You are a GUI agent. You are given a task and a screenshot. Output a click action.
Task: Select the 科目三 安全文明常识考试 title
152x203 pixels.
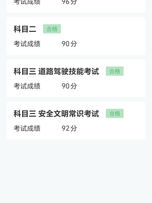(x=56, y=114)
